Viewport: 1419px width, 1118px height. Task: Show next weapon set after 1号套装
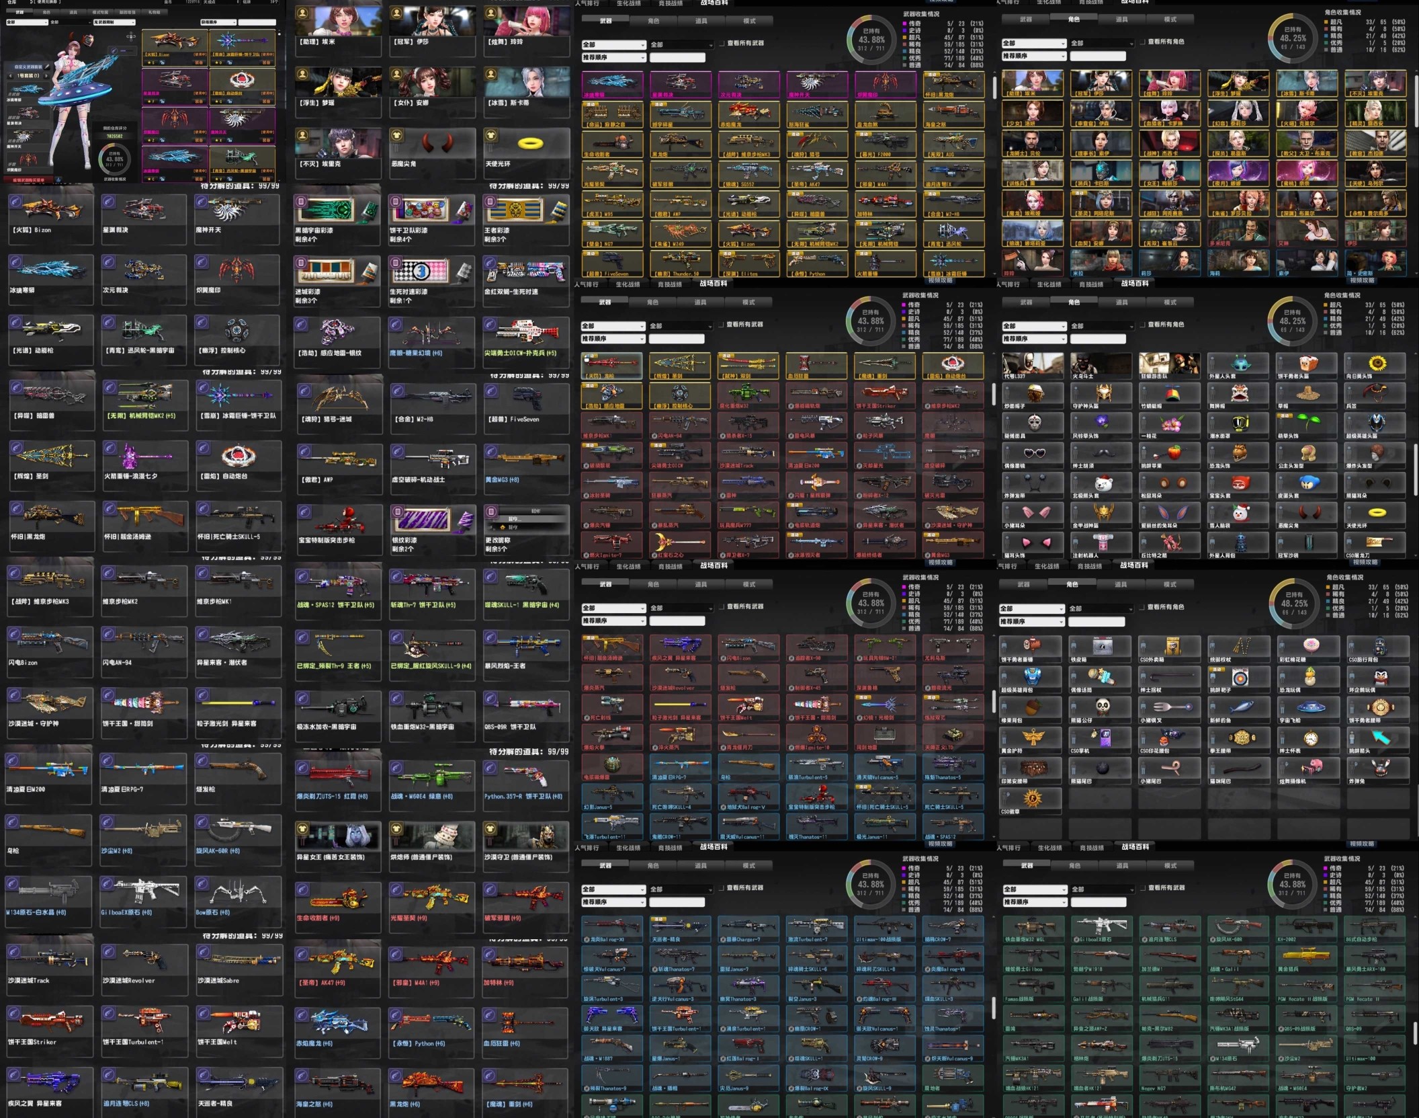(46, 76)
